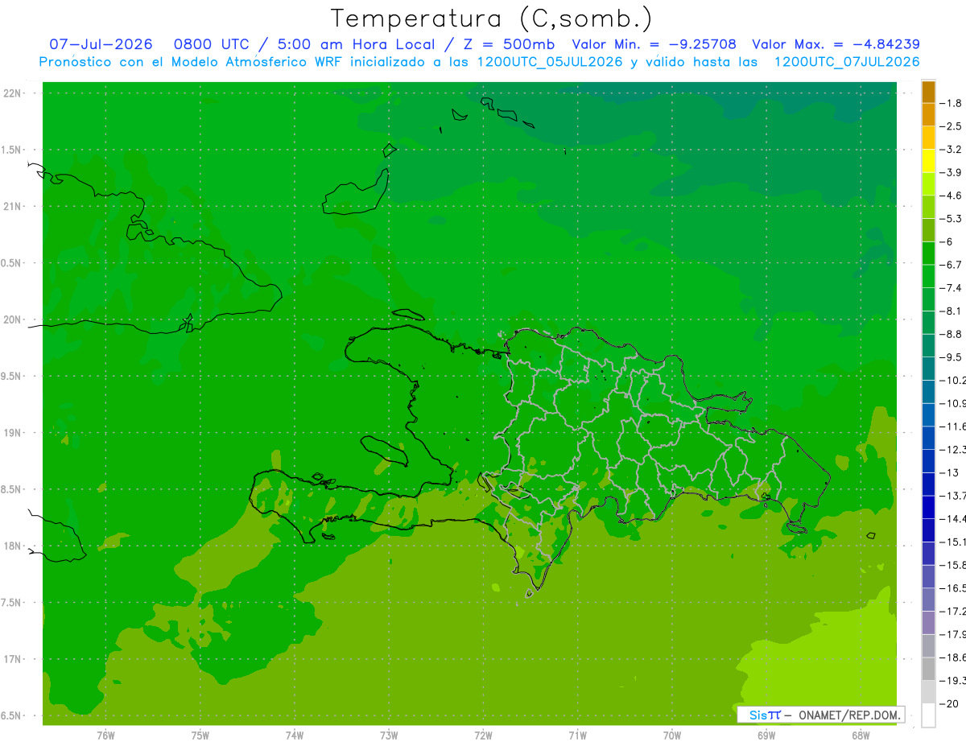The image size is (966, 746).
Task: Select the yellow colorbar swatch between -3.2 and -3.9
Action: coord(928,161)
